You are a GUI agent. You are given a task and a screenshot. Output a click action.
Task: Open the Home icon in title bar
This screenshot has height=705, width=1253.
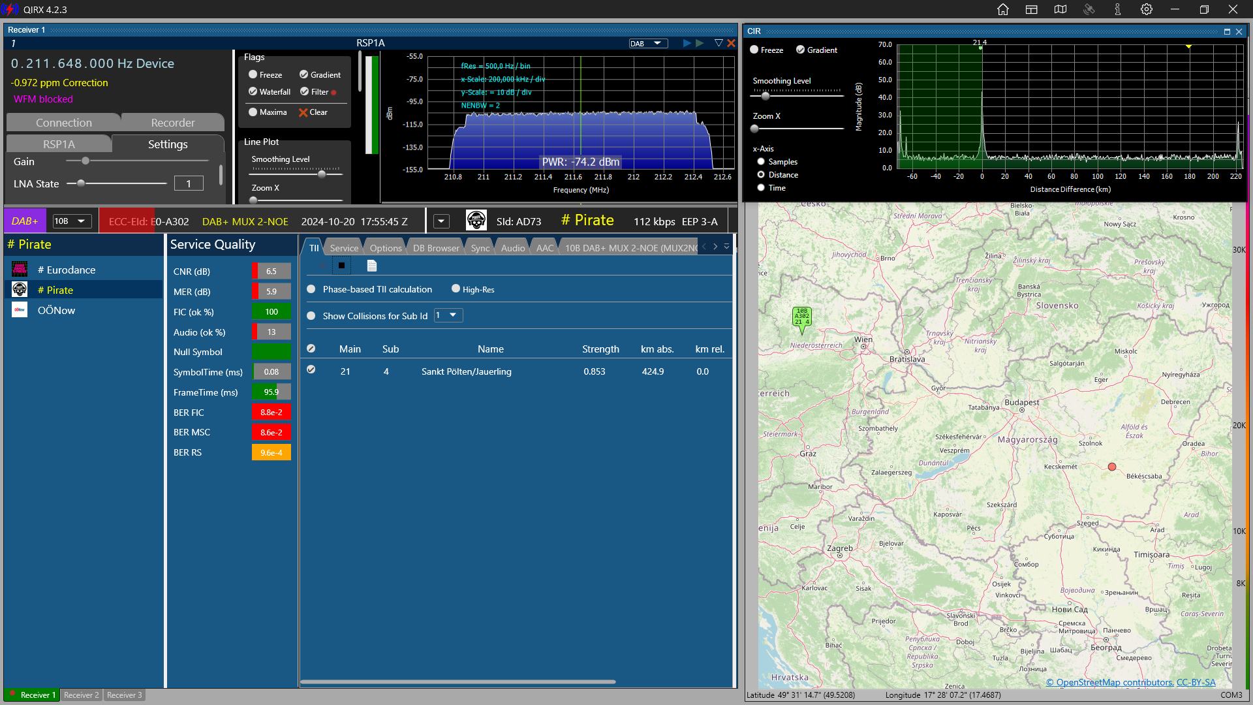coord(1003,9)
